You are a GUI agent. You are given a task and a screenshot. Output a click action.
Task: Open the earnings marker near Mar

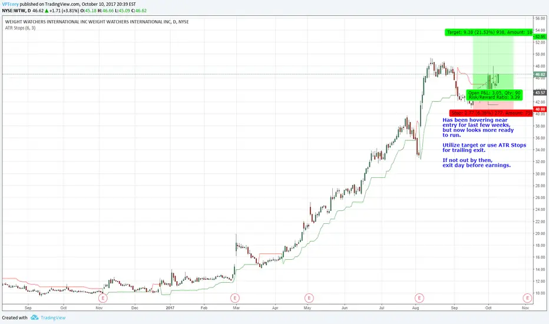click(x=235, y=298)
